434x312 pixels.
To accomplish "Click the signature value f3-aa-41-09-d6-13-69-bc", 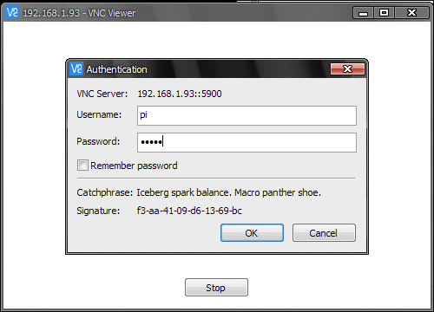I will pyautogui.click(x=189, y=211).
